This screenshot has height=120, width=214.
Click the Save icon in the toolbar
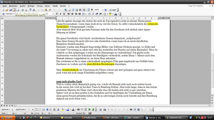click(x=11, y=10)
